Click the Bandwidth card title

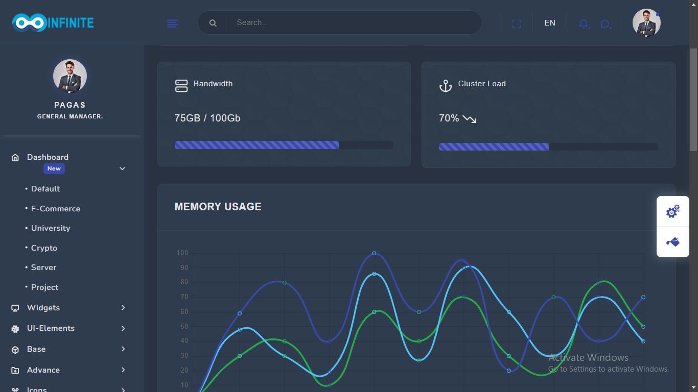tap(213, 84)
